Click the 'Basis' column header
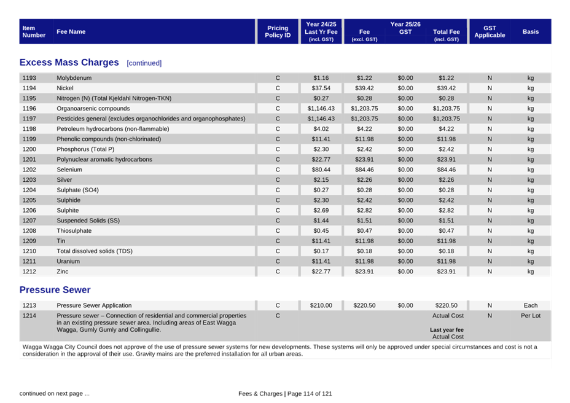Viewport: 570px width, 403px height. coord(531,32)
